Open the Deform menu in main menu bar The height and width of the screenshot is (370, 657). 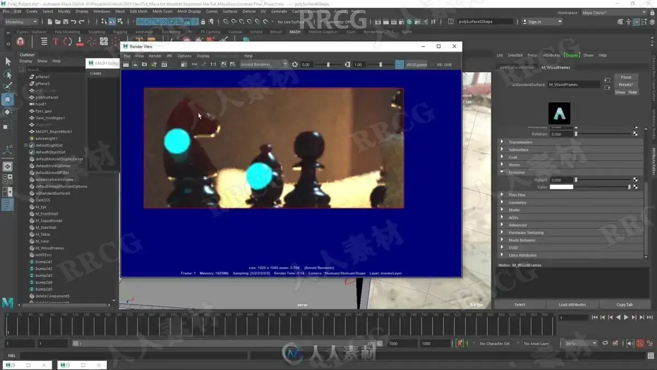249,11
